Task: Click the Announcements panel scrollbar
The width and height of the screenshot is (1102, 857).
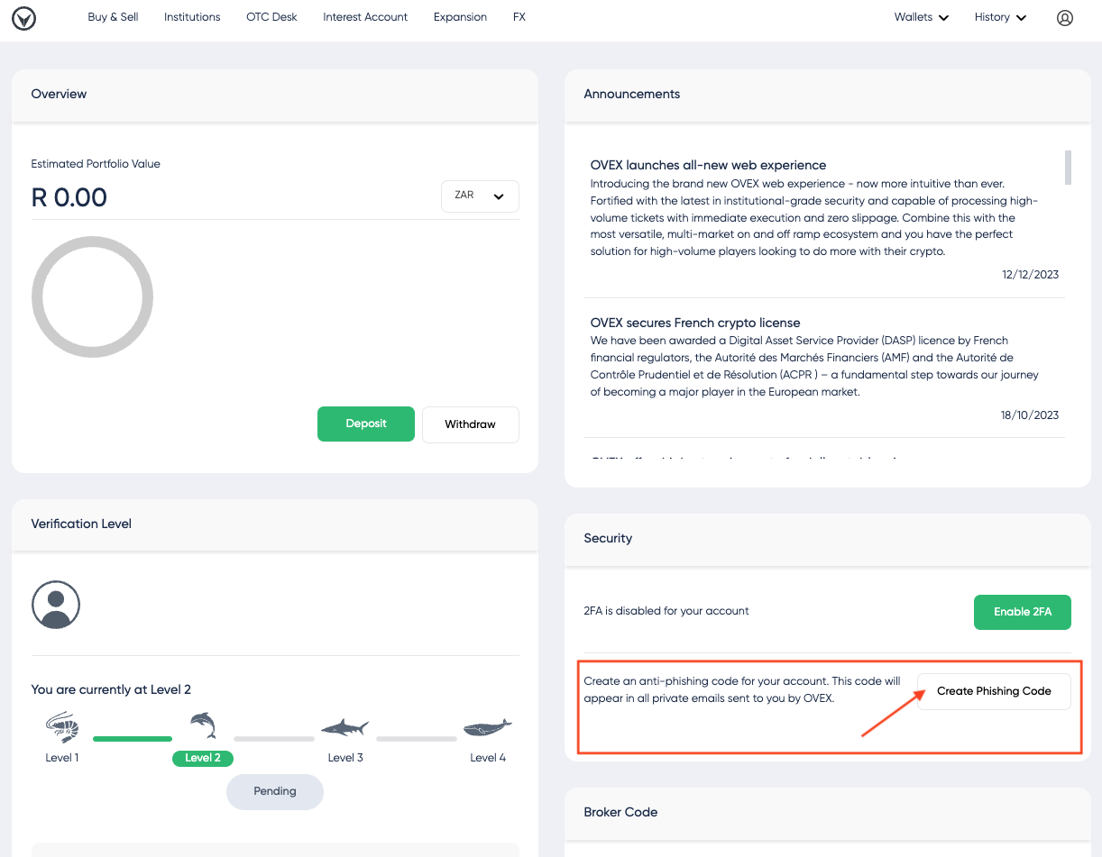Action: point(1069,168)
